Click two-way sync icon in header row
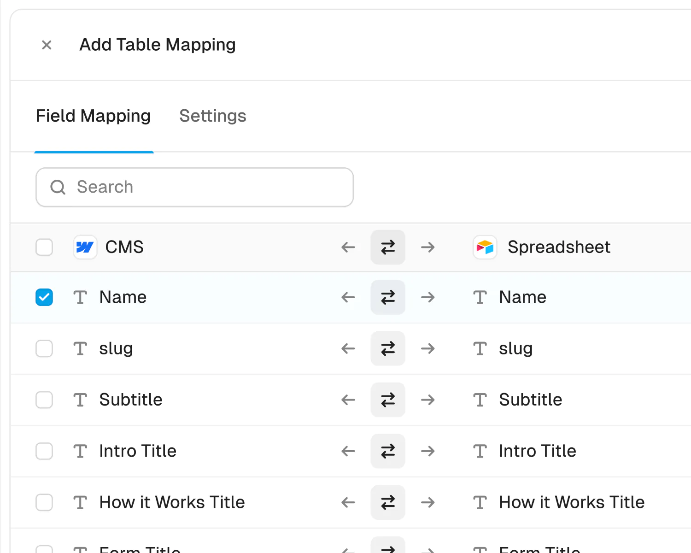Image resolution: width=691 pixels, height=553 pixels. click(x=388, y=247)
